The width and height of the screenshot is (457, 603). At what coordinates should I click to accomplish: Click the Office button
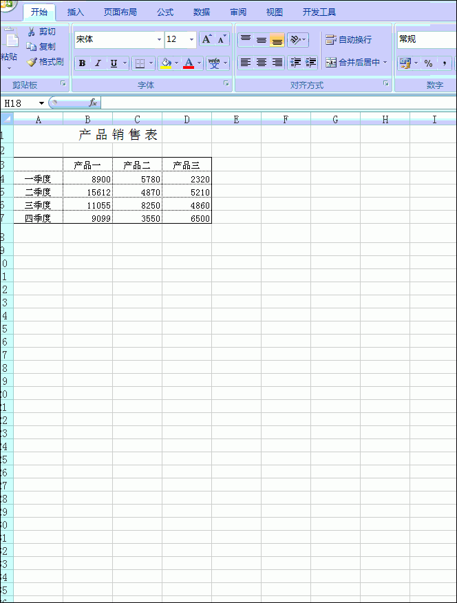pyautogui.click(x=7, y=5)
